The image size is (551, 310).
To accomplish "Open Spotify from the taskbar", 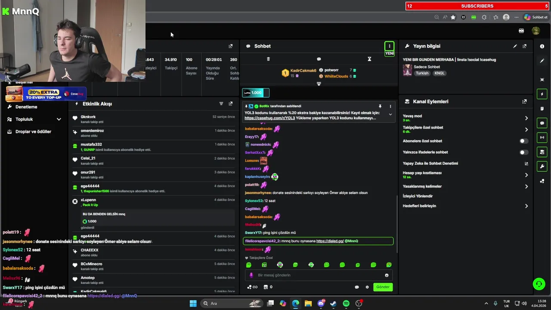I will [346, 304].
